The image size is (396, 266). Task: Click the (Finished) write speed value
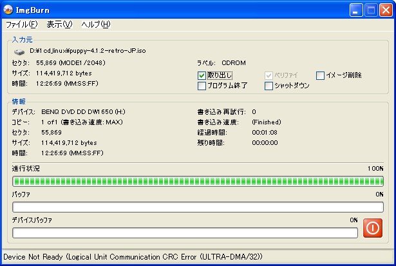click(x=267, y=122)
